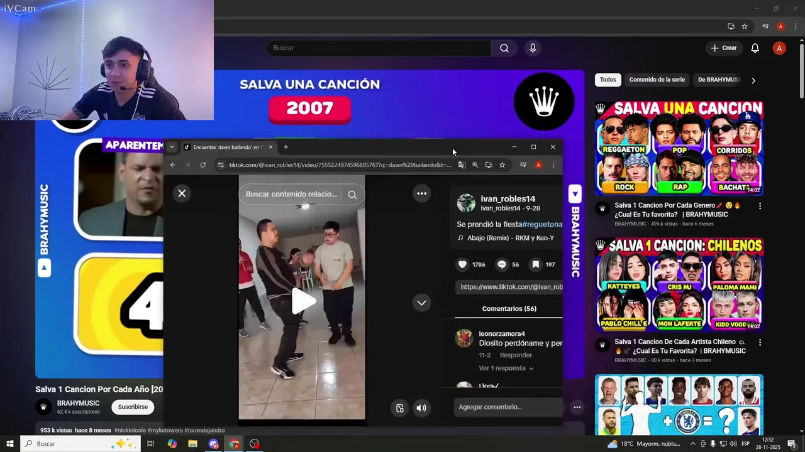The height and width of the screenshot is (452, 805).
Task: Open Windows notification center with 2 badge
Action: point(792,444)
